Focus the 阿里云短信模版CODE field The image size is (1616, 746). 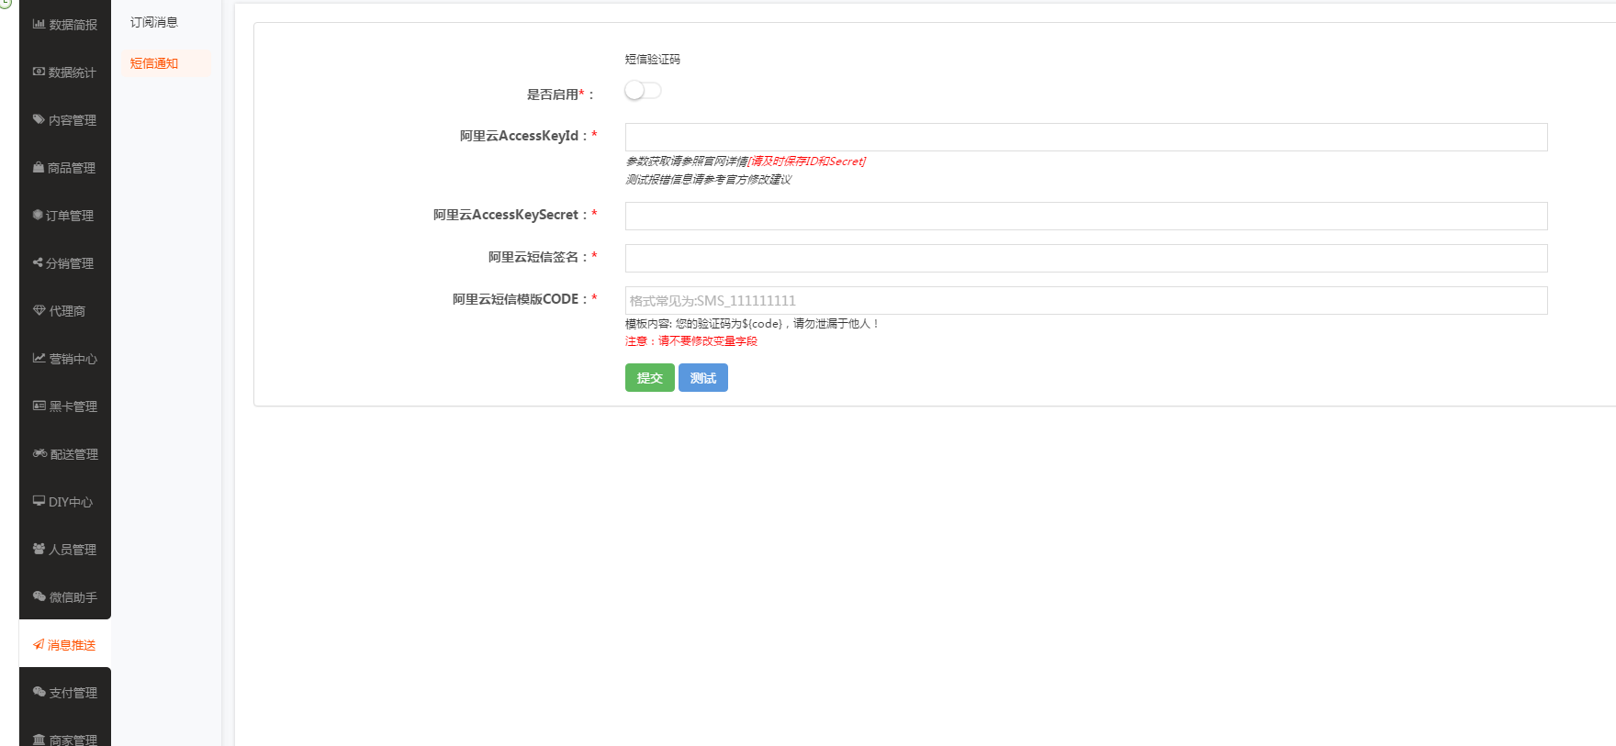1085,301
